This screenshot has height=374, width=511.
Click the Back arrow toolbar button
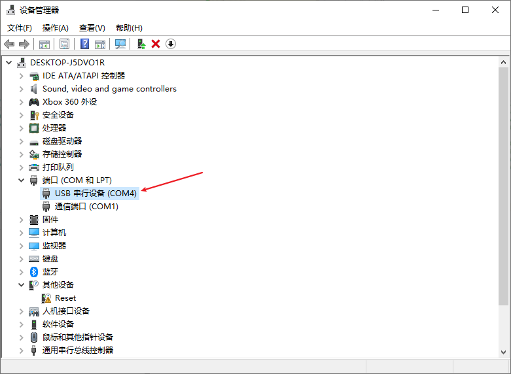point(9,44)
